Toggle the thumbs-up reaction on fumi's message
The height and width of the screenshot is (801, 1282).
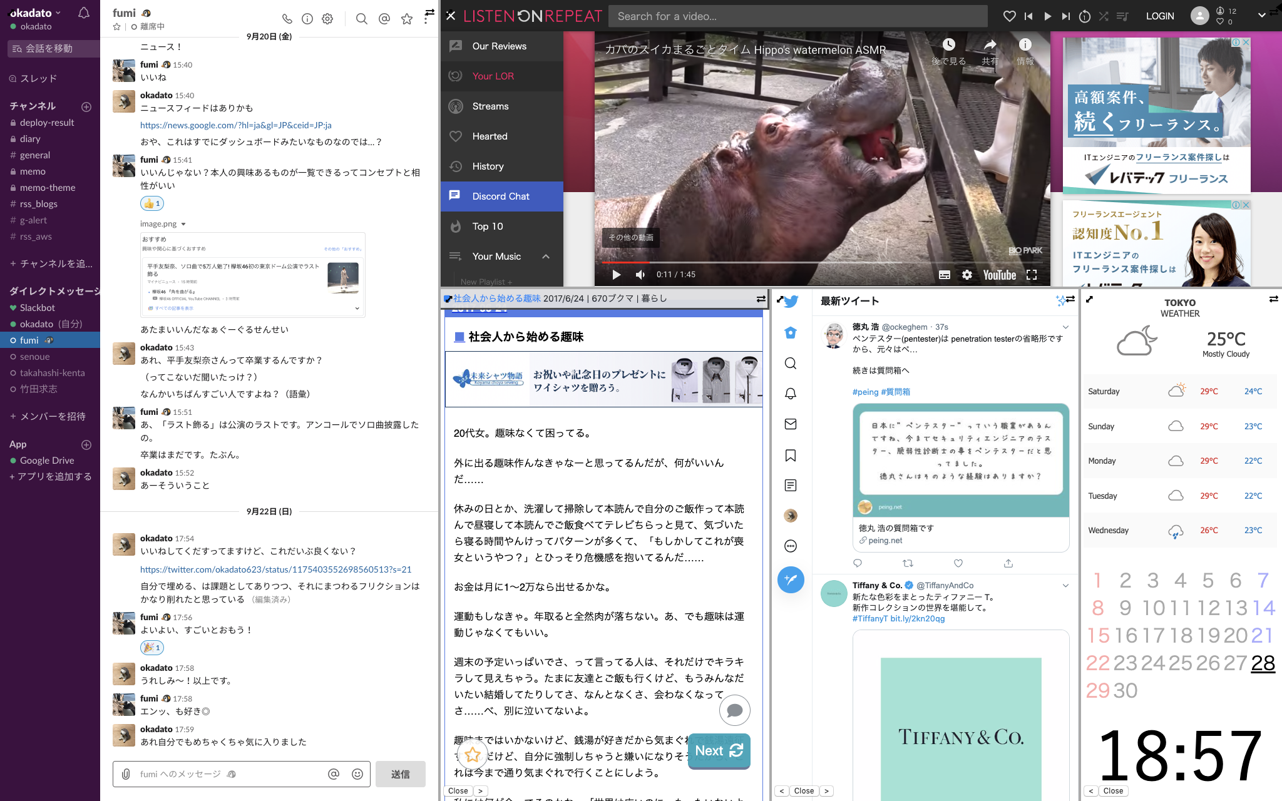[x=151, y=203]
